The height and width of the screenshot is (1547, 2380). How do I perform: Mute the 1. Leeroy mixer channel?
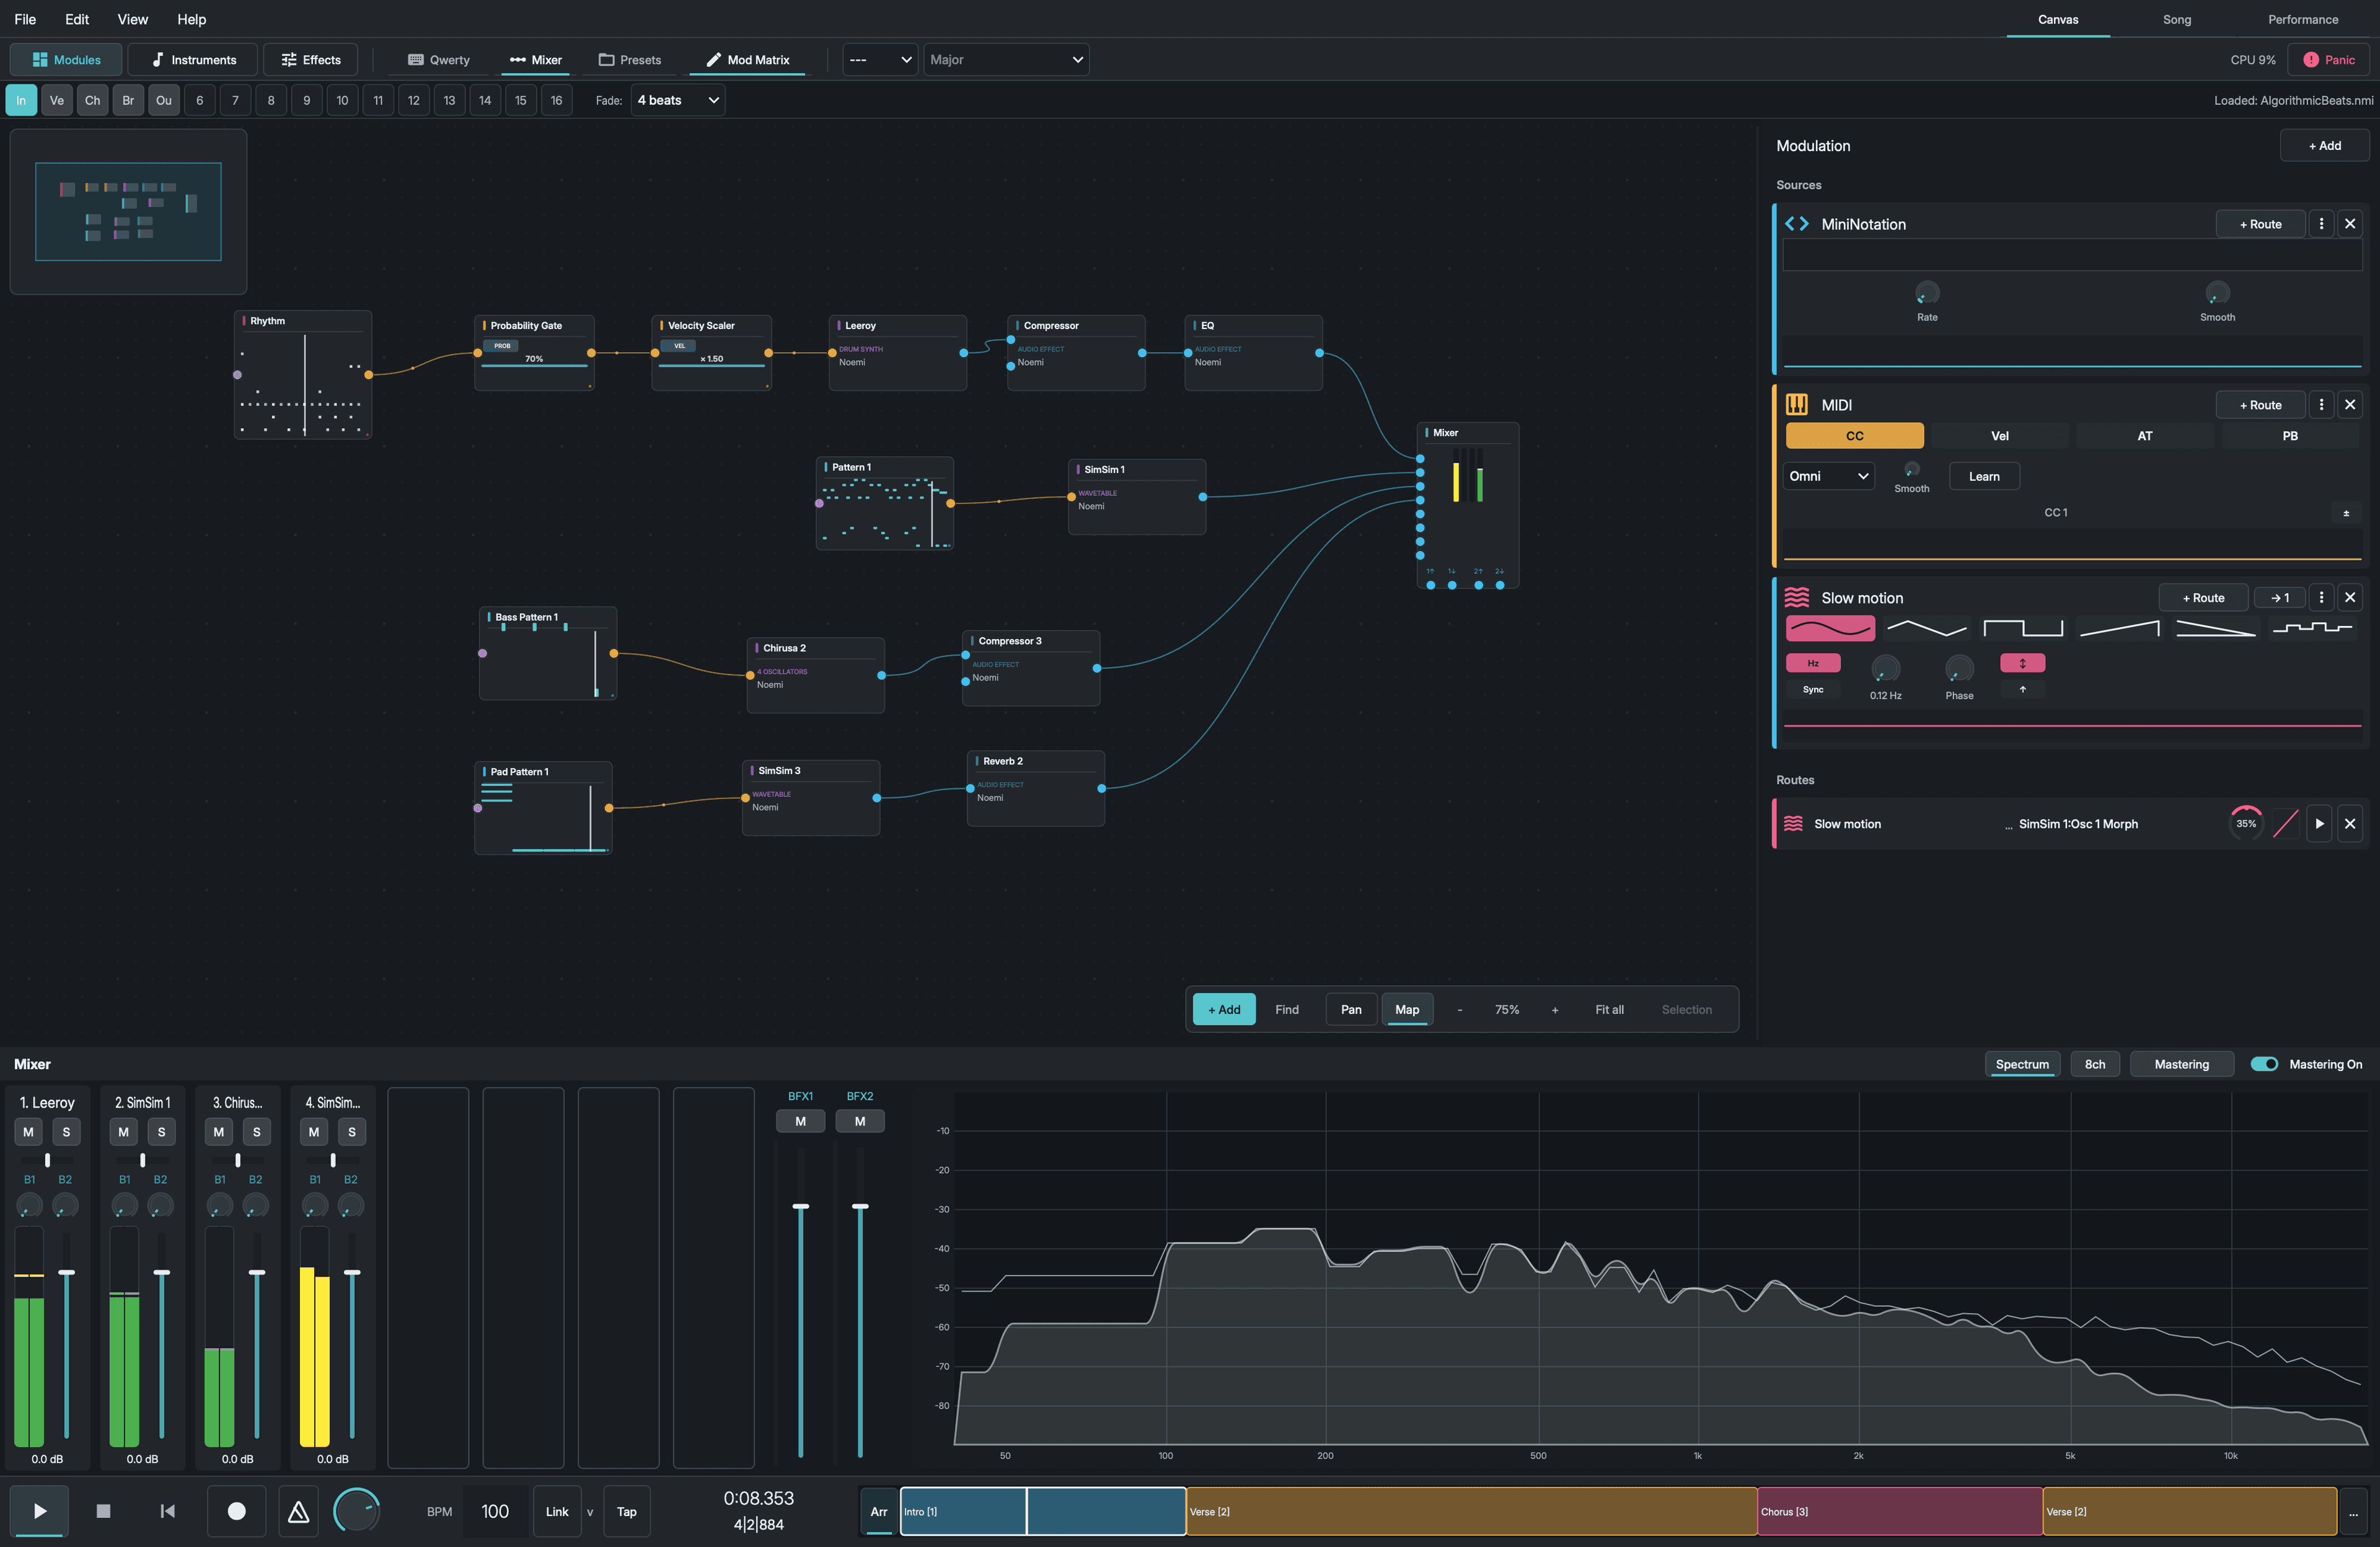28,1132
